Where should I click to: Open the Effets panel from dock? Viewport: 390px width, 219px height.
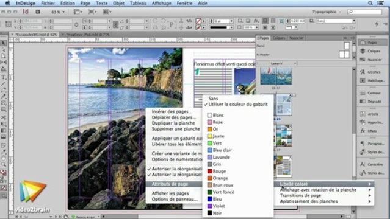372,131
